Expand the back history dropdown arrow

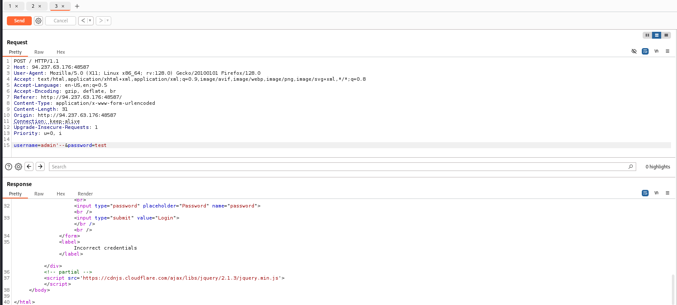(90, 21)
